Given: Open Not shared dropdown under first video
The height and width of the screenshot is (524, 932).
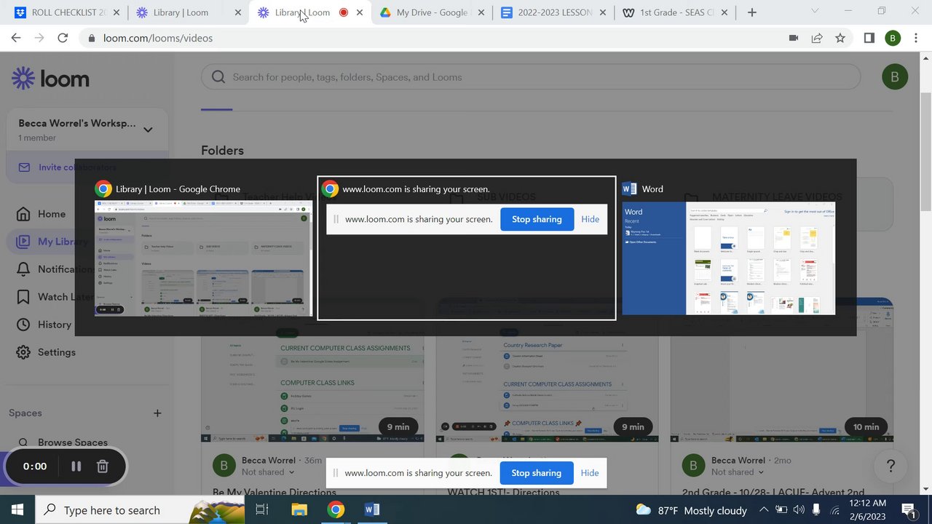Looking at the screenshot, I should tap(268, 472).
